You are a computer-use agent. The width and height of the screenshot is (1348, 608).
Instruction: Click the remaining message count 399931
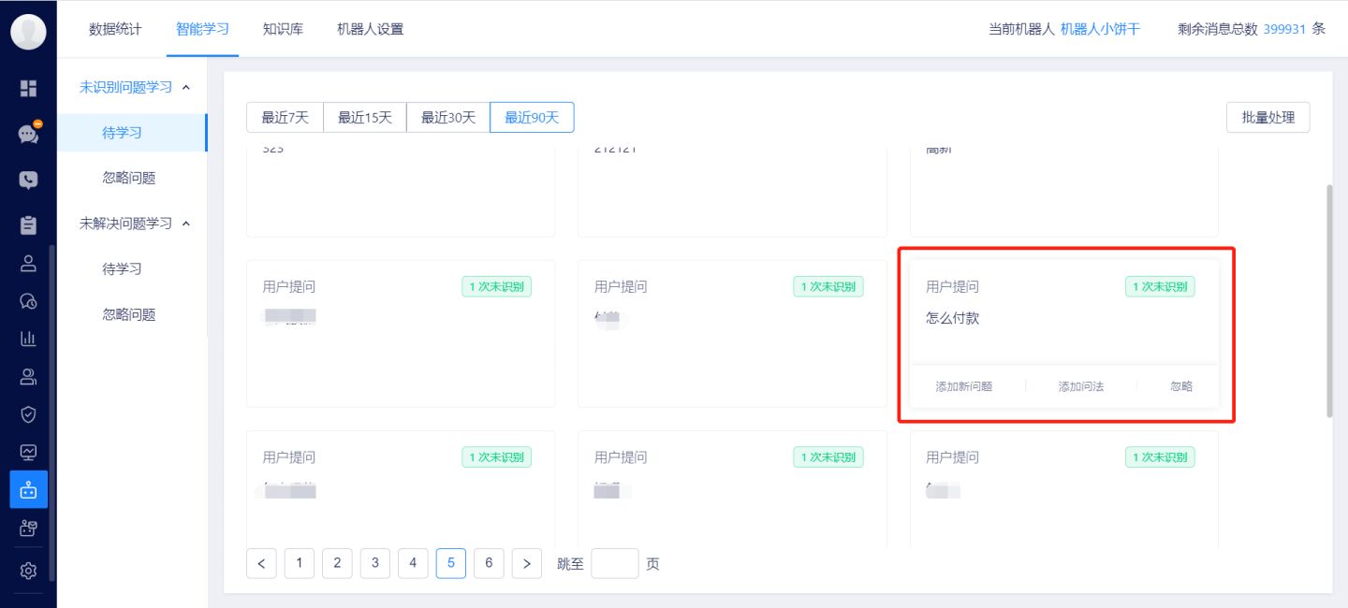click(x=1284, y=29)
